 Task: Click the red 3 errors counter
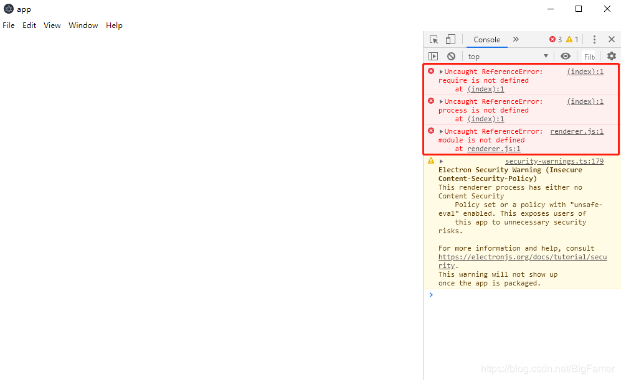tap(555, 40)
